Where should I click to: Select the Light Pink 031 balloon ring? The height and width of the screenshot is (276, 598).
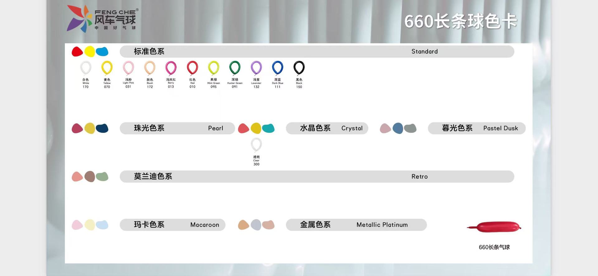(128, 68)
